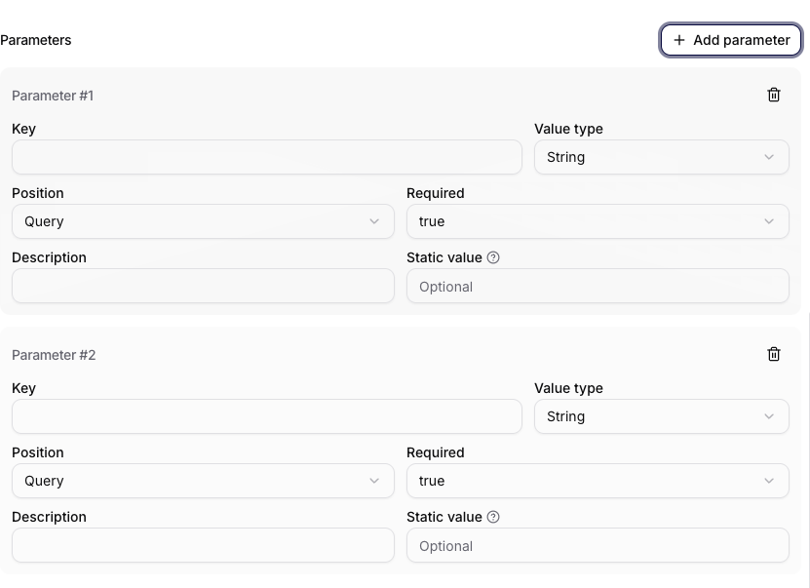Click the Description field of Parameter #1
Screen dimensions: 810x588
(203, 286)
